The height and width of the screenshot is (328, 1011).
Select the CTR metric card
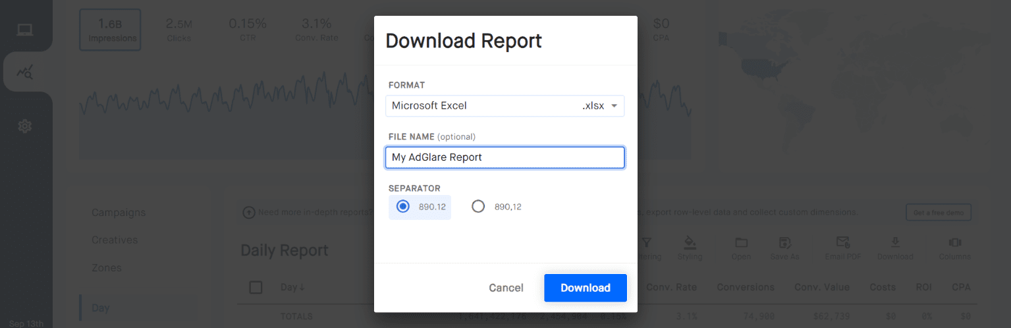(248, 30)
